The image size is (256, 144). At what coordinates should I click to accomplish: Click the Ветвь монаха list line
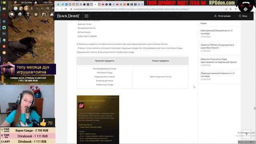[84, 32]
